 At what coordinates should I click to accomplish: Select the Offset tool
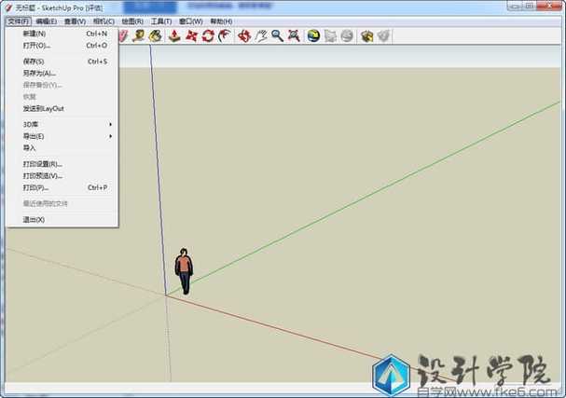click(225, 35)
